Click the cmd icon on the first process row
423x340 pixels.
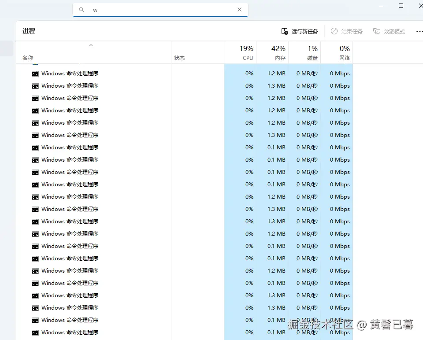click(x=35, y=74)
